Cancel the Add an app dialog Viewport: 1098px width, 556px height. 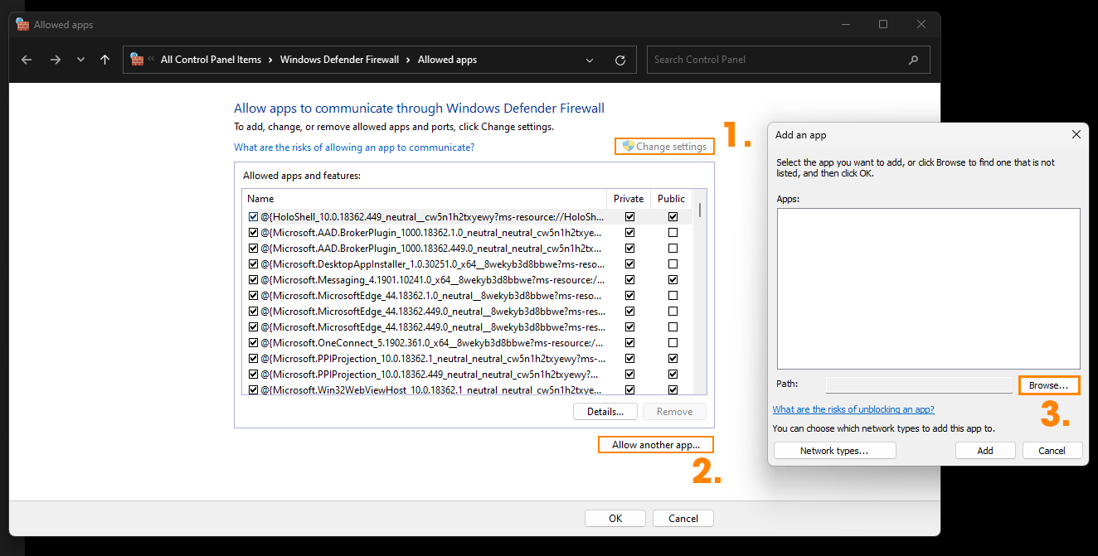tap(1052, 451)
